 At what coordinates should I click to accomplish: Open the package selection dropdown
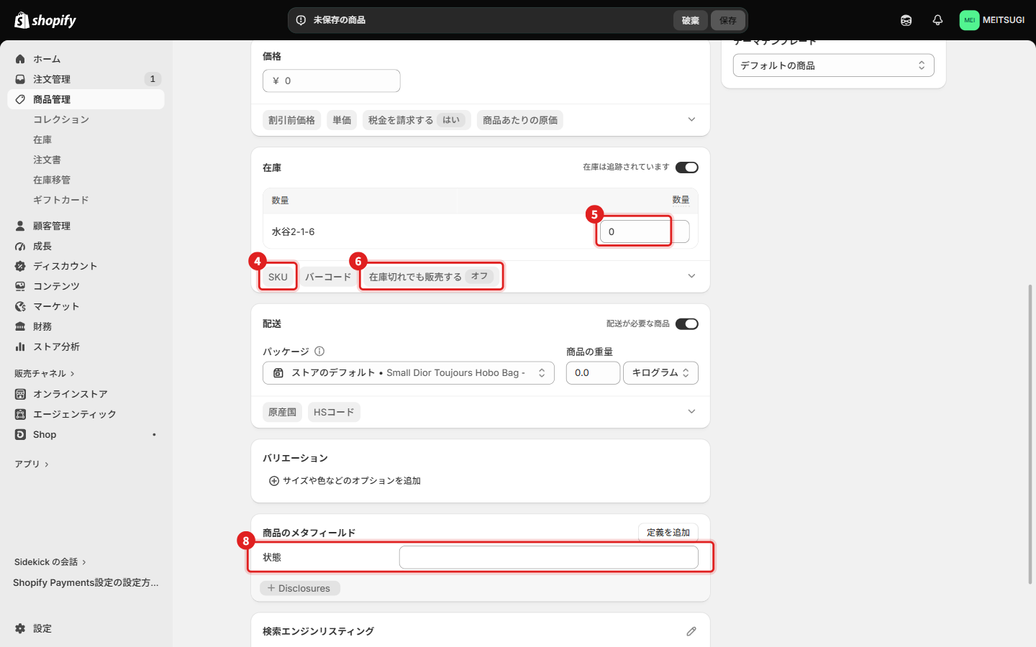tap(409, 373)
